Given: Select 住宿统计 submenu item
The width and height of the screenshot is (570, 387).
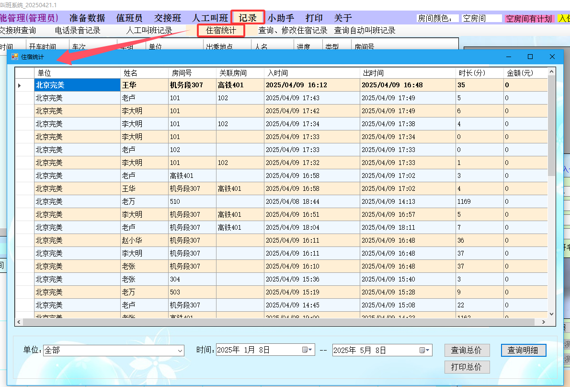Looking at the screenshot, I should coord(221,30).
